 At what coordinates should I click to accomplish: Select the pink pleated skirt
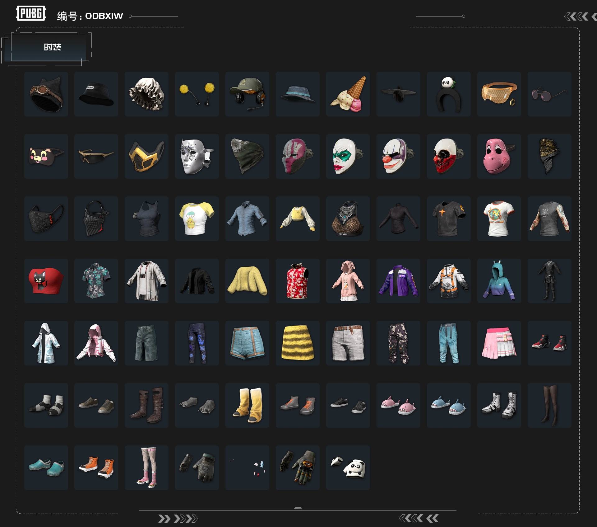[499, 343]
